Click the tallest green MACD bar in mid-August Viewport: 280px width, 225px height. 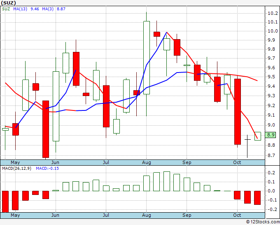tap(167, 181)
